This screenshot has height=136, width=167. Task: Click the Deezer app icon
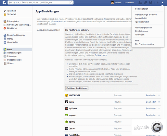[x=67, y=129]
